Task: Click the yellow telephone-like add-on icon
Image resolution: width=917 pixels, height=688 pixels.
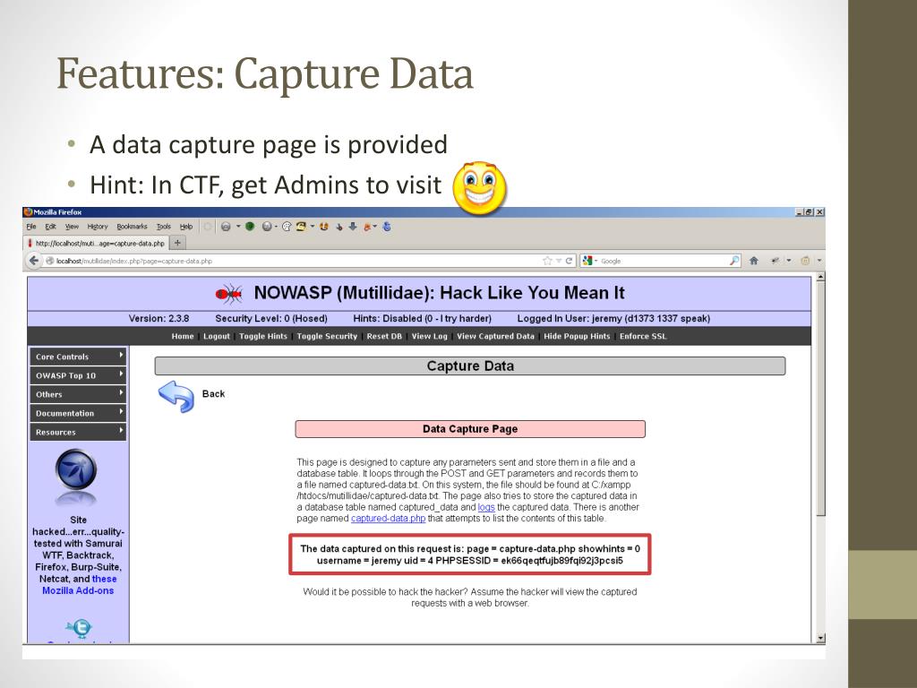Action: point(302,227)
